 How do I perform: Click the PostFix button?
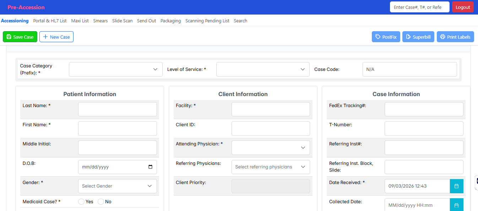tap(386, 37)
